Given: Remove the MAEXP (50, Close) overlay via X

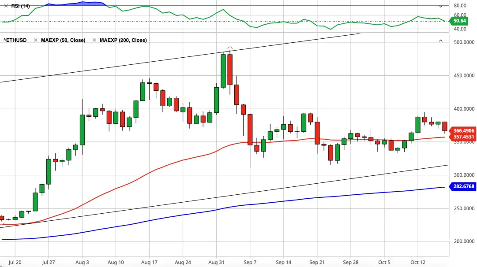Looking at the screenshot, I should click(x=36, y=40).
